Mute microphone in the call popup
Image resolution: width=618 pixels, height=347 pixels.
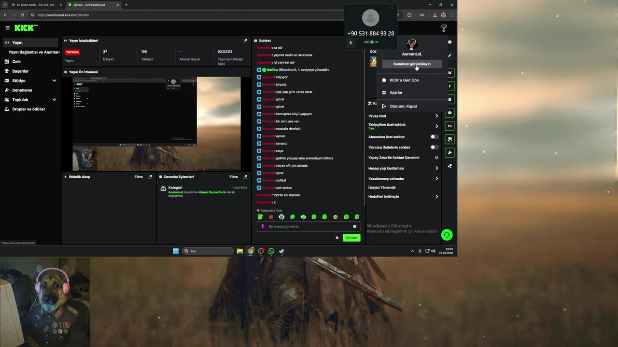tap(351, 42)
